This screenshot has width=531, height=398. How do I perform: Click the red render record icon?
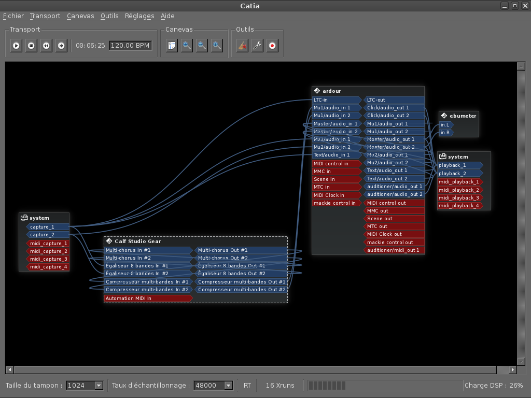click(272, 46)
